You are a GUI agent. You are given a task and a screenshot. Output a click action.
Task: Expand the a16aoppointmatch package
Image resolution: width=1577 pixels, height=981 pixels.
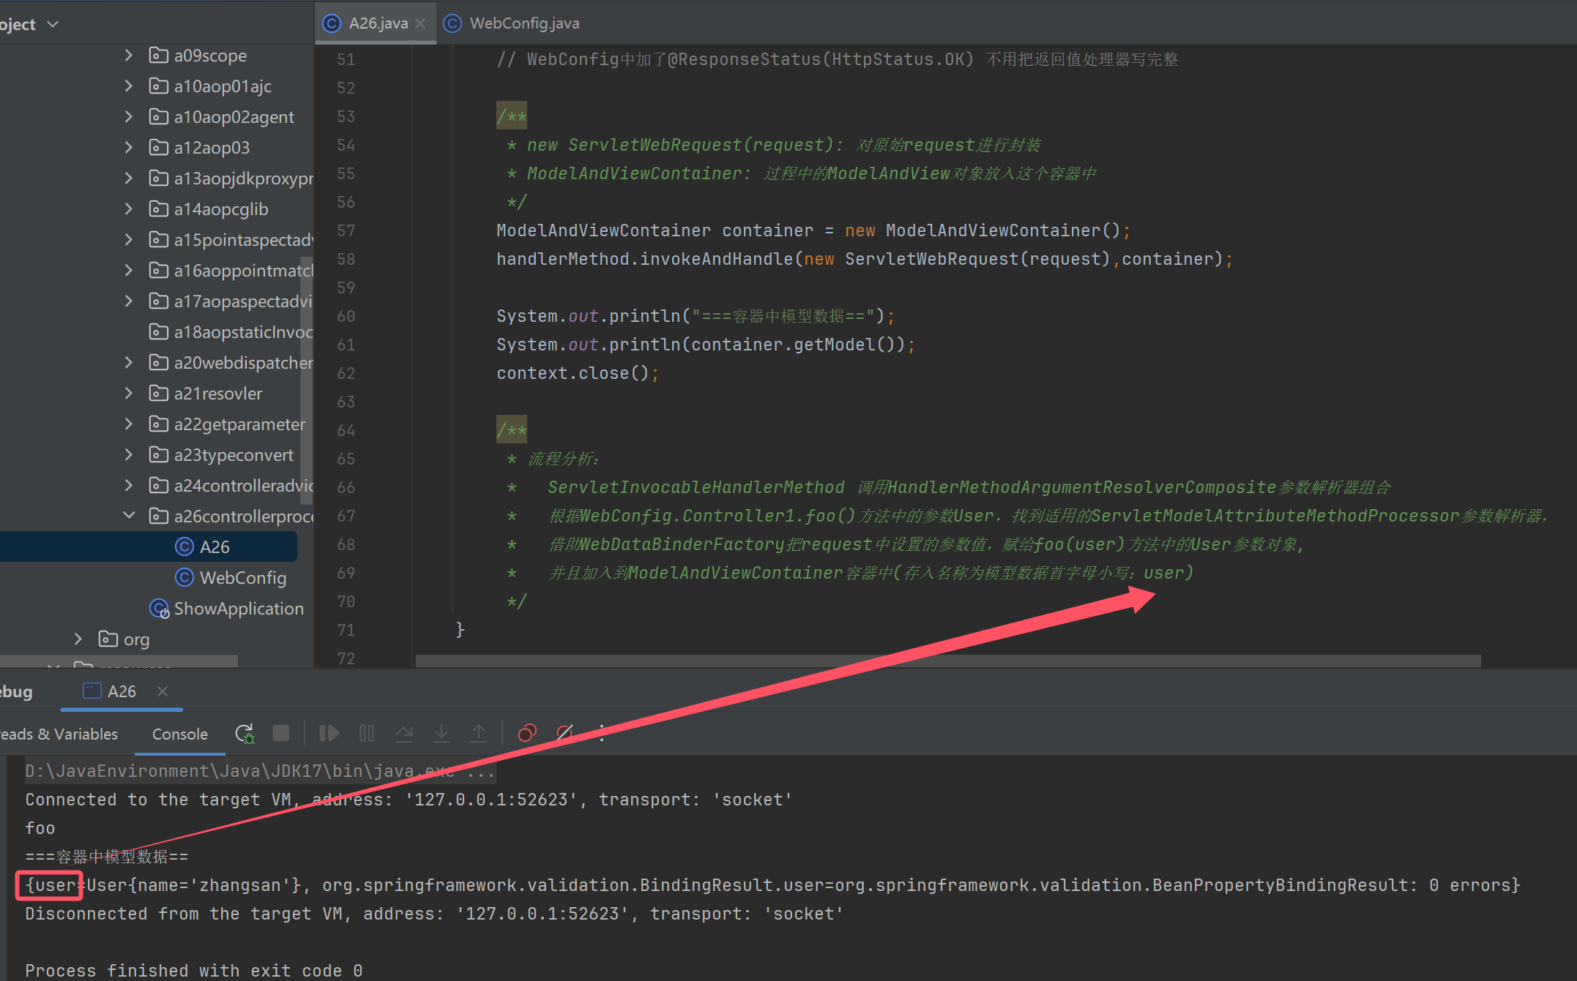point(129,271)
